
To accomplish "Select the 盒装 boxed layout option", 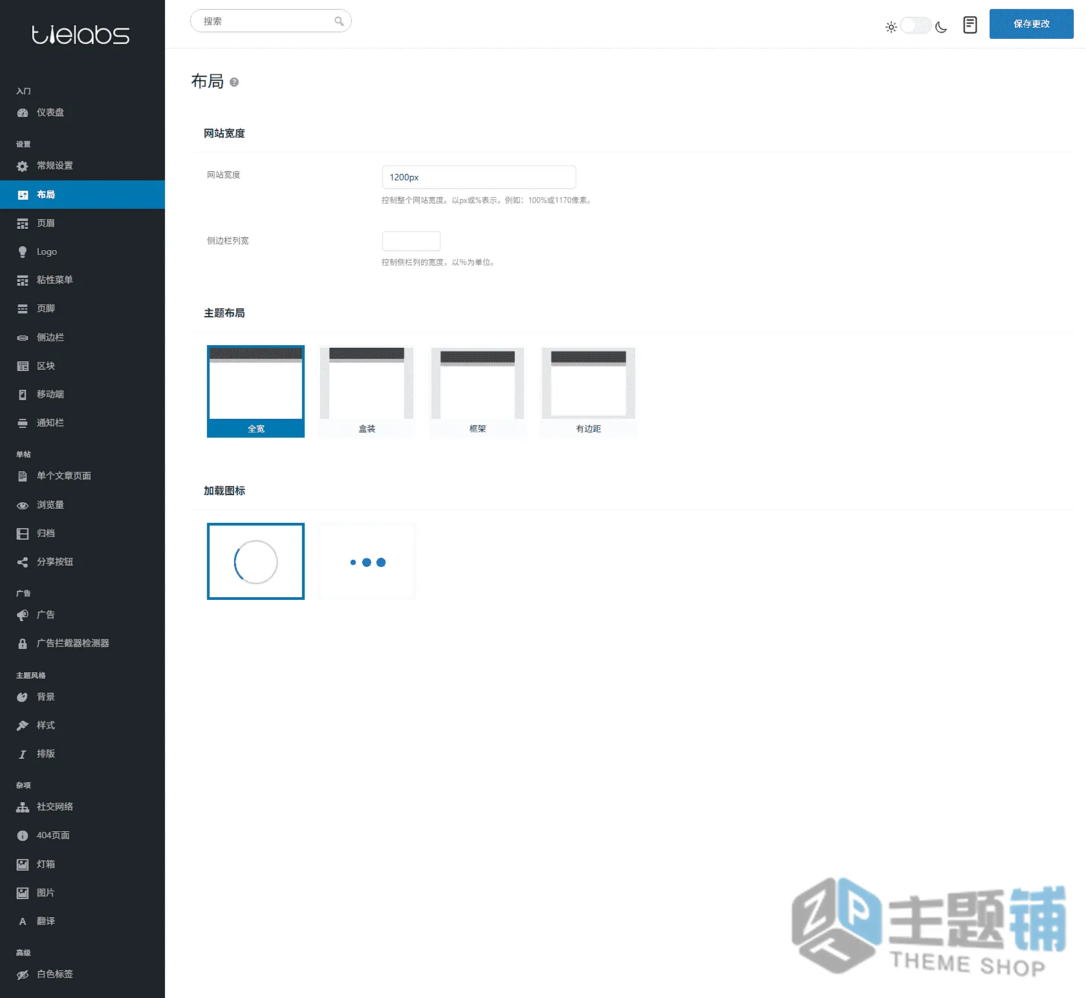I will point(367,391).
